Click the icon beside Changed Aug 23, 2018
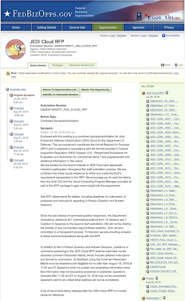The image size is (185, 301). coord(11,121)
